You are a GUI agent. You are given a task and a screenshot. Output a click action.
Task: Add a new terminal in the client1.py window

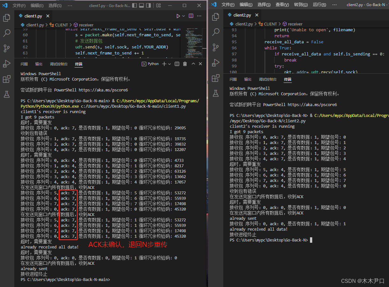point(164,64)
